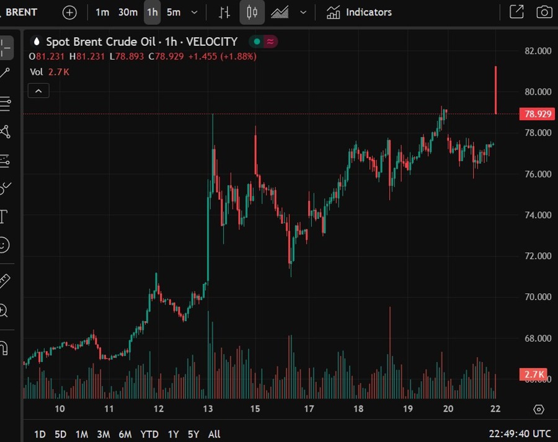This screenshot has height=442, width=558.
Task: Select the 1h timeframe
Action: click(153, 12)
